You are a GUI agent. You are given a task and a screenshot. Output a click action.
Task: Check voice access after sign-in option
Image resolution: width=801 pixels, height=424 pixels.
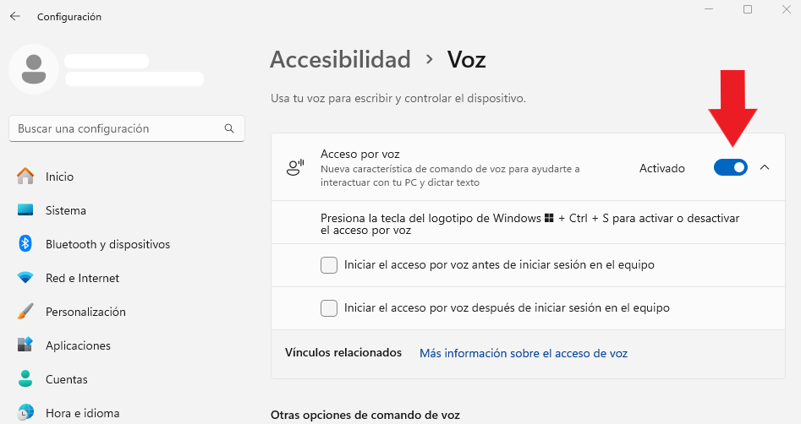(329, 307)
